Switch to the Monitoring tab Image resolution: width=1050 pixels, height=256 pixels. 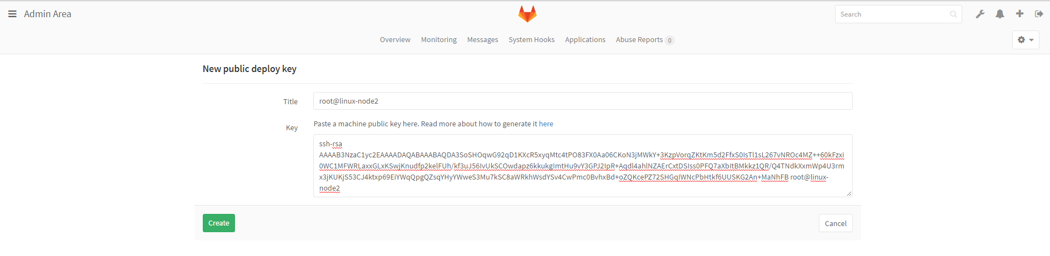pos(438,40)
